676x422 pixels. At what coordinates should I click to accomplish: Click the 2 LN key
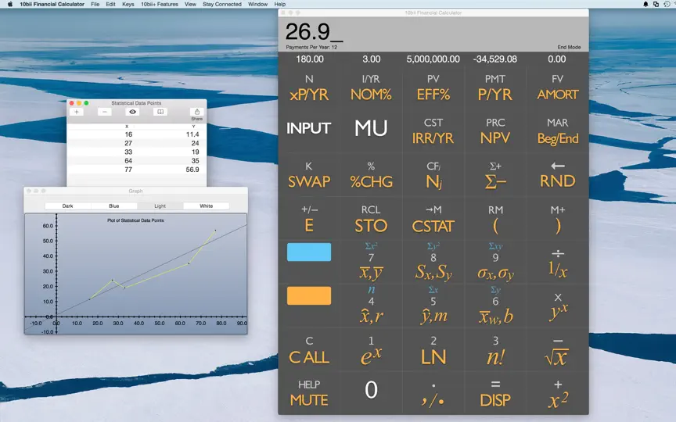point(433,351)
